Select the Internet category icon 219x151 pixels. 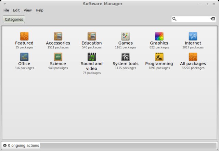coord(193,36)
